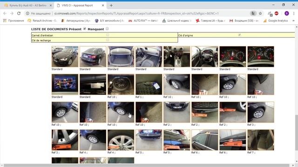Close the VIMS CI Appraisal Report tab
Image resolution: width=298 pixels, height=167 pixels.
[103, 6]
